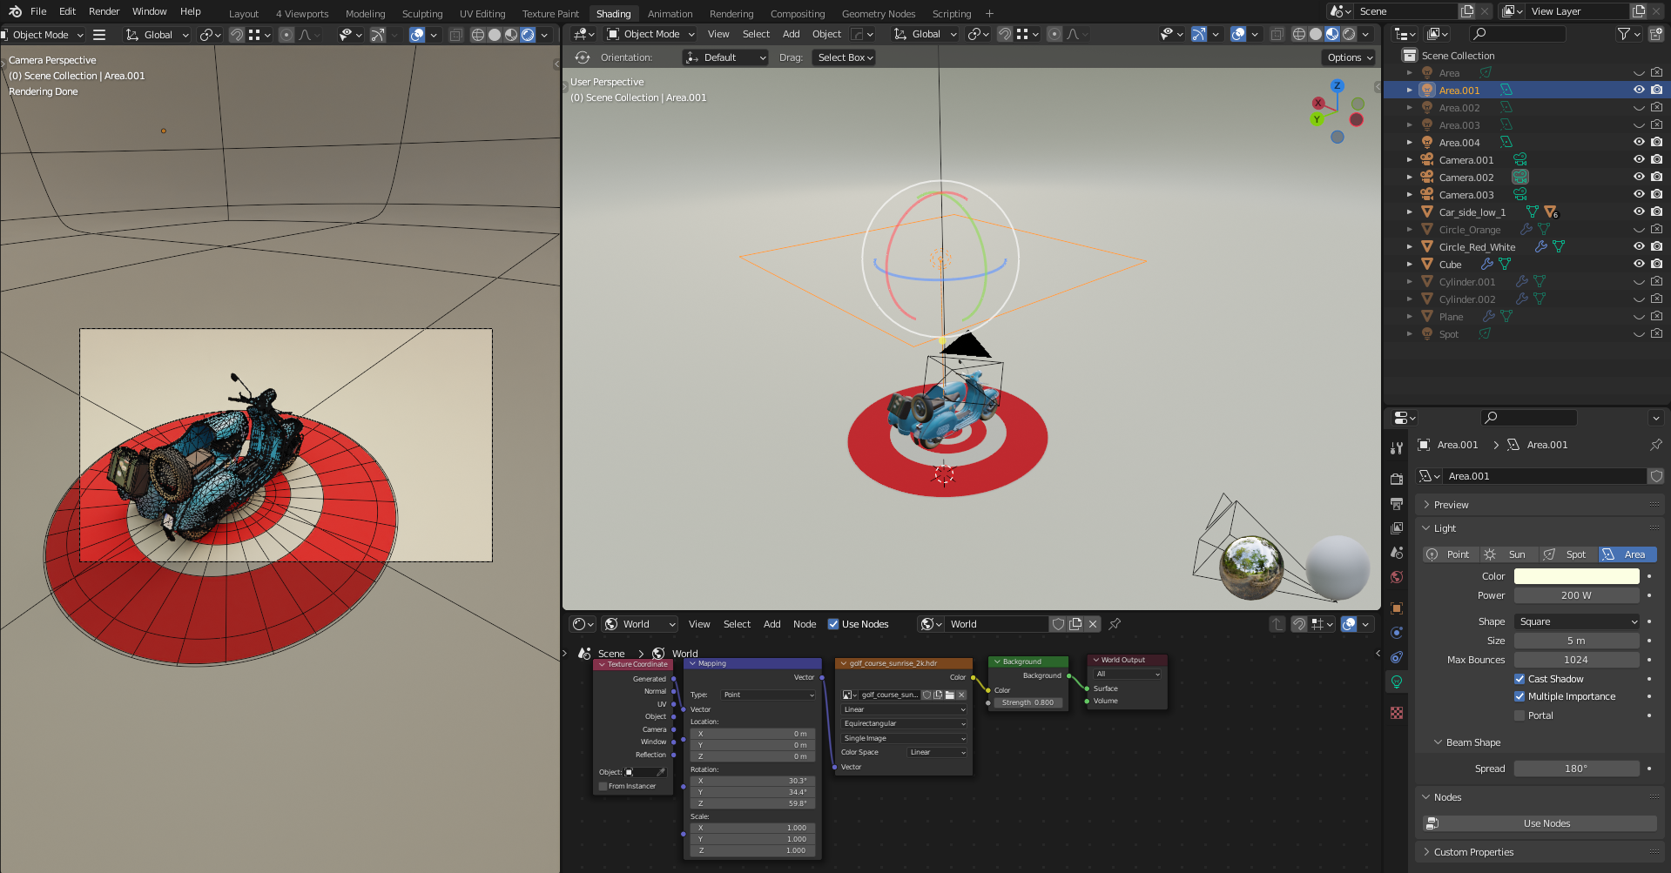Viewport: 1671px width, 873px height.
Task: Expand Camera.001 in the outliner
Action: [x=1410, y=159]
